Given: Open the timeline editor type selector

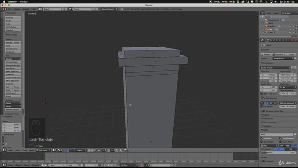Looking at the screenshot, I should tap(4, 165).
